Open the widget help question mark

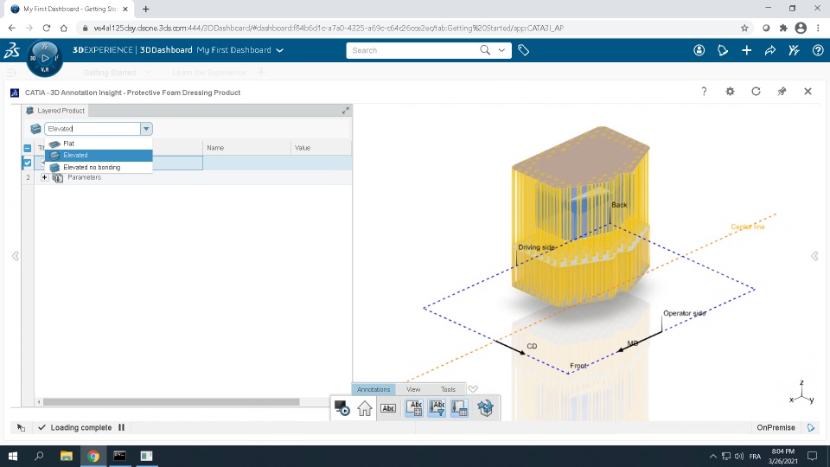[704, 92]
